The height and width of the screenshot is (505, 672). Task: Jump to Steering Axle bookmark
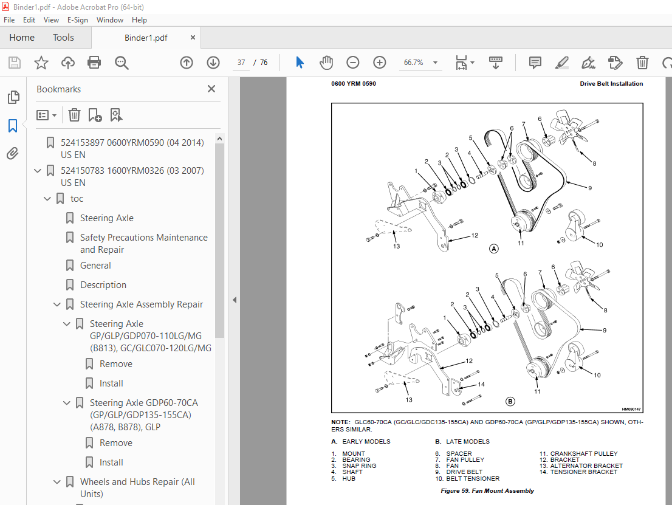tap(107, 218)
